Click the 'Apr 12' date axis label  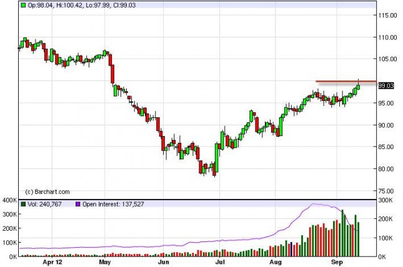click(x=52, y=262)
